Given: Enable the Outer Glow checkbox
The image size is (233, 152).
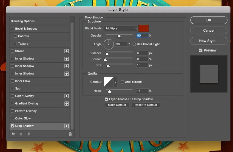Looking at the screenshot, I should point(13,118).
